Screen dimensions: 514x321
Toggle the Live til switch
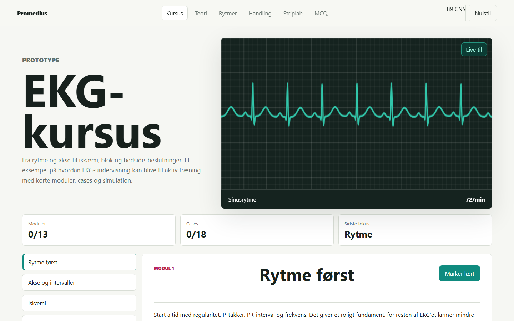coord(474,50)
